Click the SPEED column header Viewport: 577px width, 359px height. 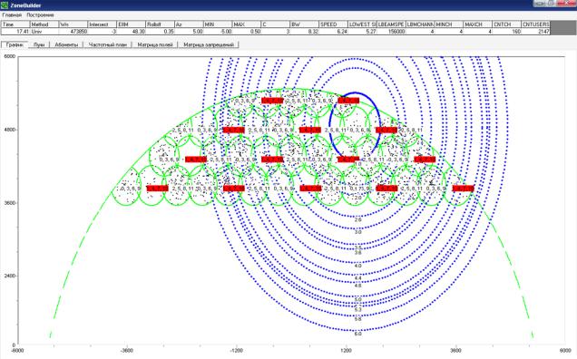[333, 24]
